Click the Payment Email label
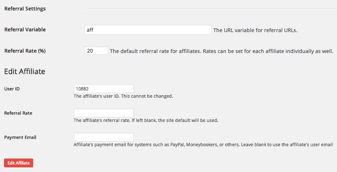 click(x=20, y=137)
